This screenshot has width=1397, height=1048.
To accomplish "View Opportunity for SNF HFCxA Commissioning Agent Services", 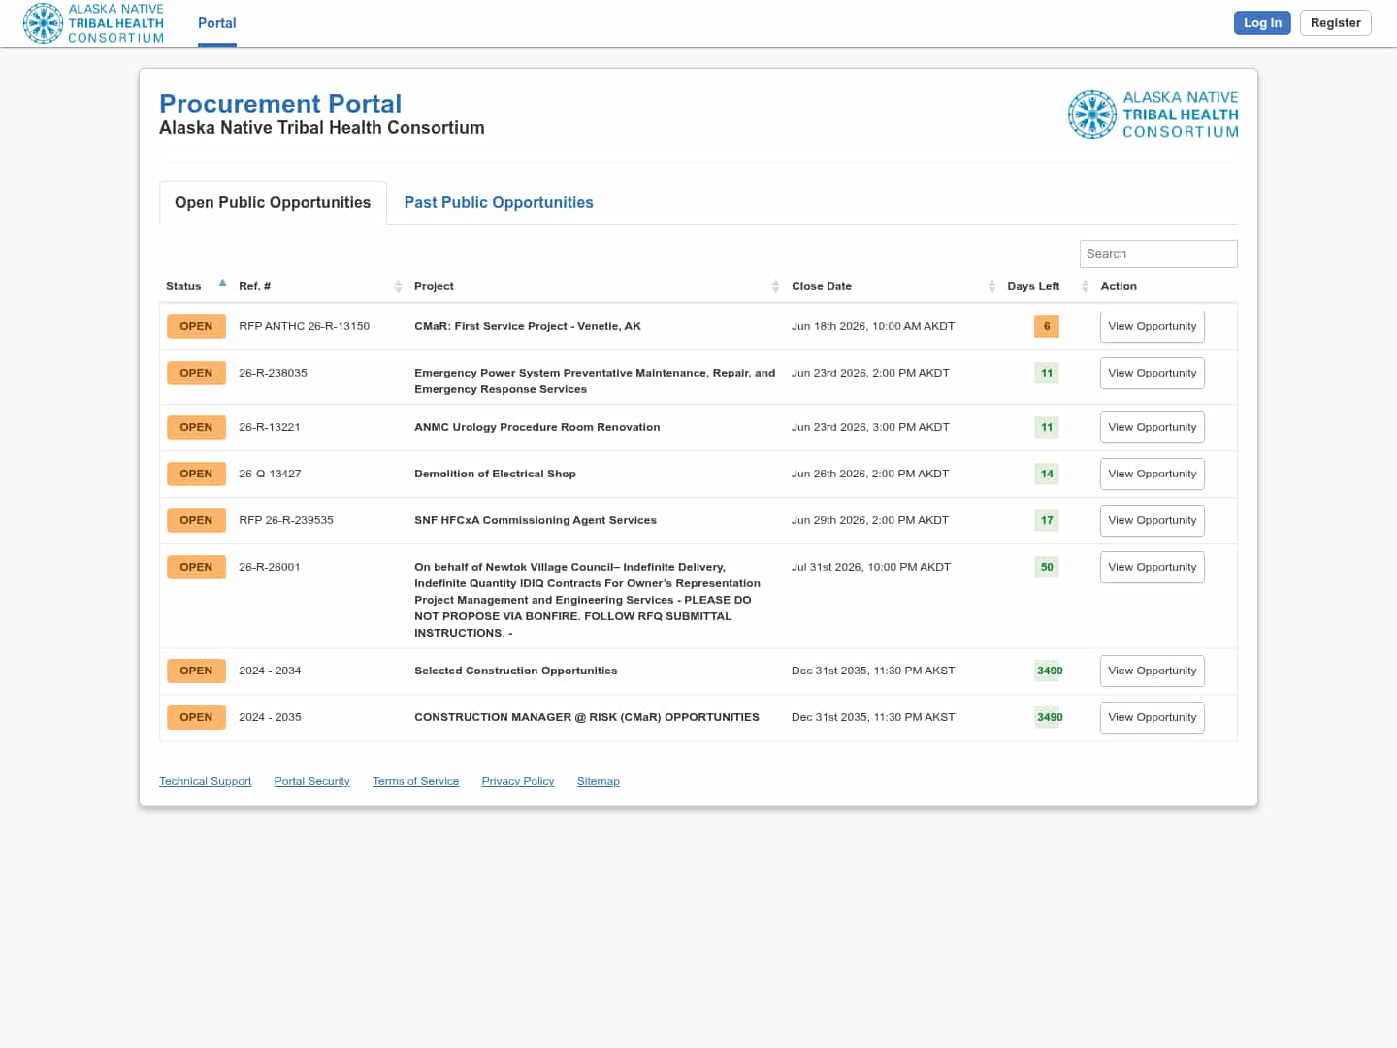I will 1153,520.
